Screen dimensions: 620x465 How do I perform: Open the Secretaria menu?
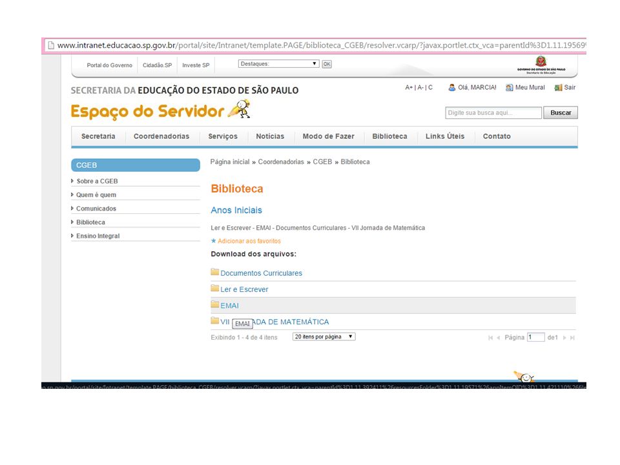pyautogui.click(x=98, y=136)
